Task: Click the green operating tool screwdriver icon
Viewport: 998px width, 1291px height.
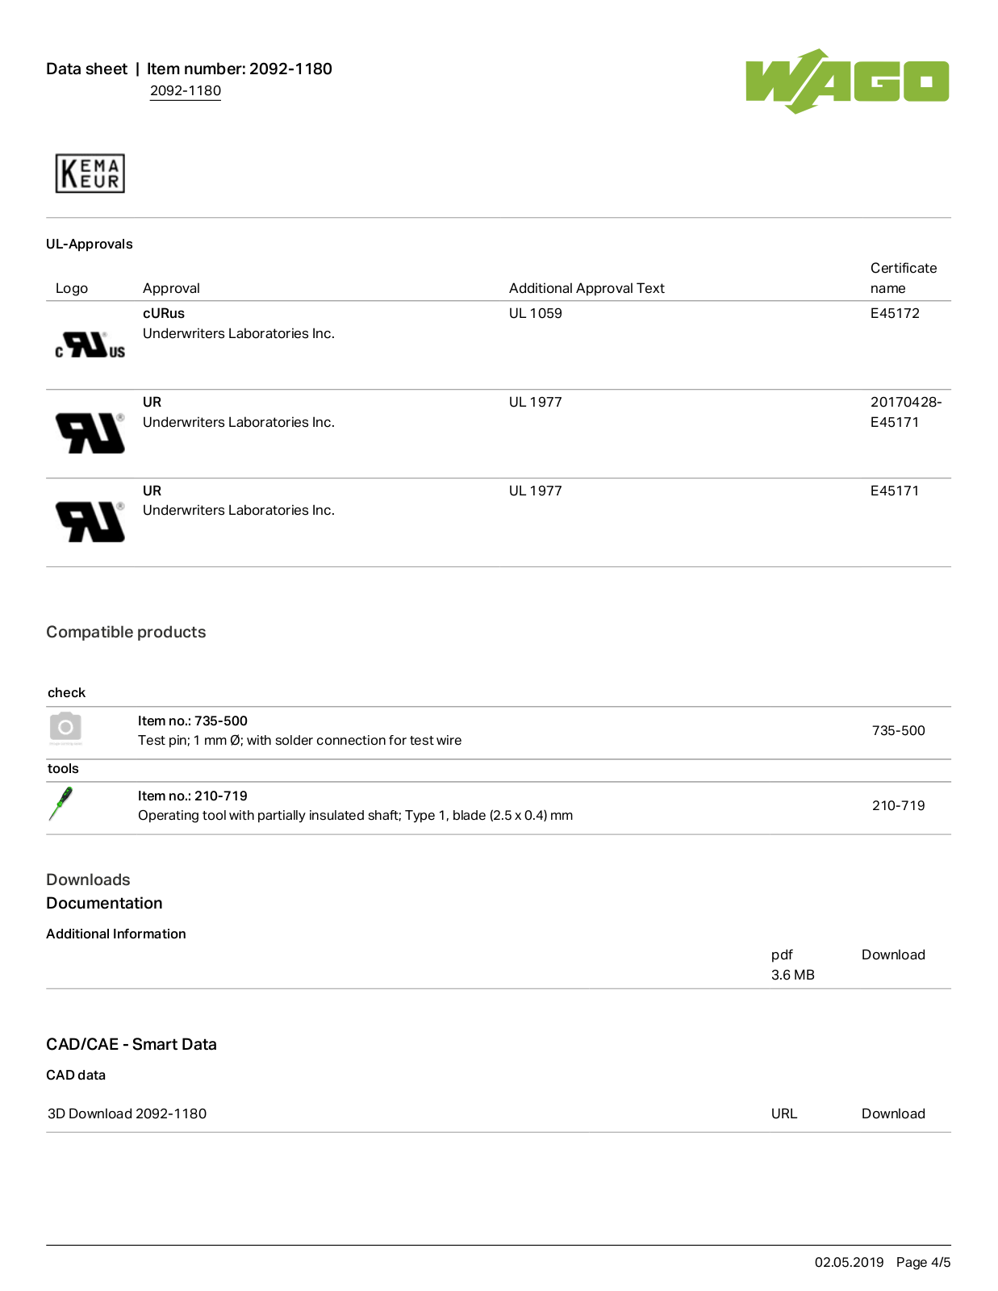Action: (61, 804)
